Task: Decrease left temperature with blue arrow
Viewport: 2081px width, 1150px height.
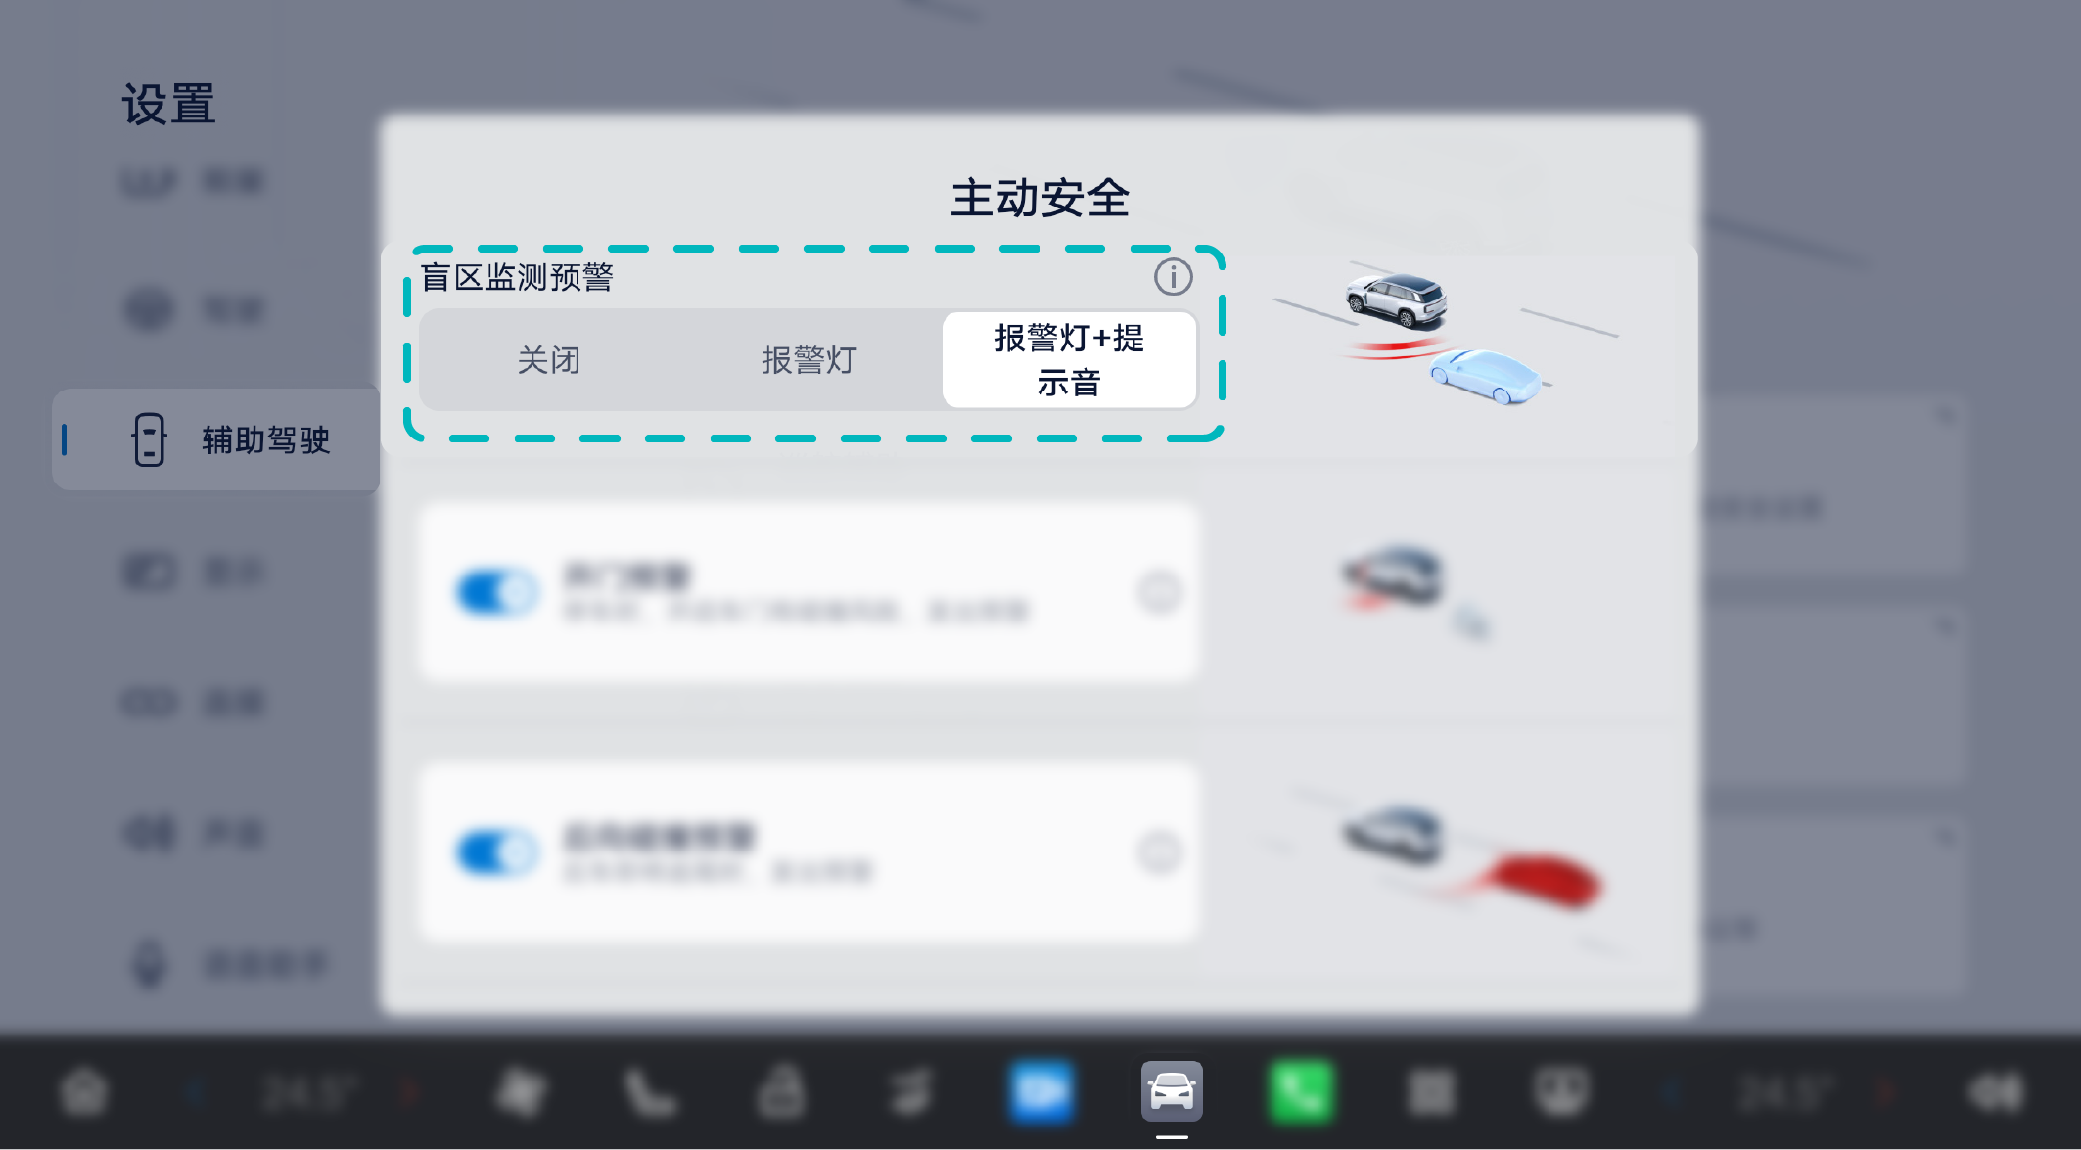Action: pyautogui.click(x=195, y=1091)
